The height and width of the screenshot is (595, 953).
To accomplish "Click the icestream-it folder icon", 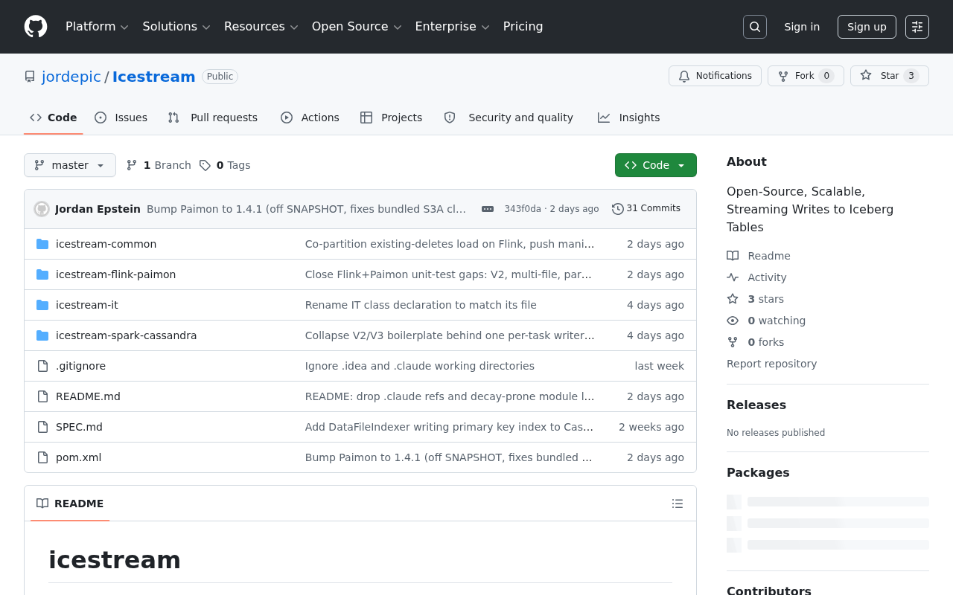I will [42, 305].
